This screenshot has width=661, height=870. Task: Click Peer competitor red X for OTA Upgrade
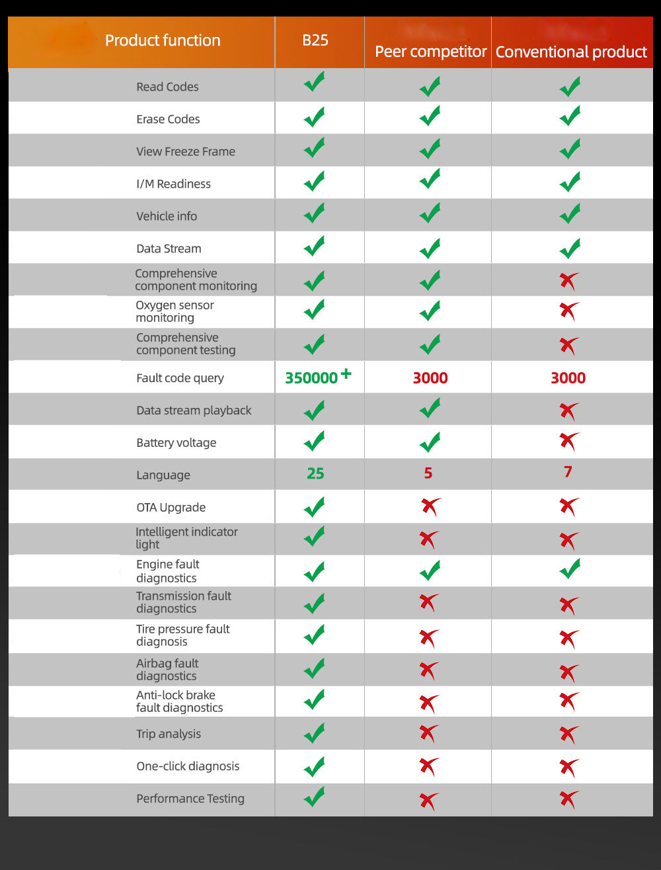click(x=430, y=507)
